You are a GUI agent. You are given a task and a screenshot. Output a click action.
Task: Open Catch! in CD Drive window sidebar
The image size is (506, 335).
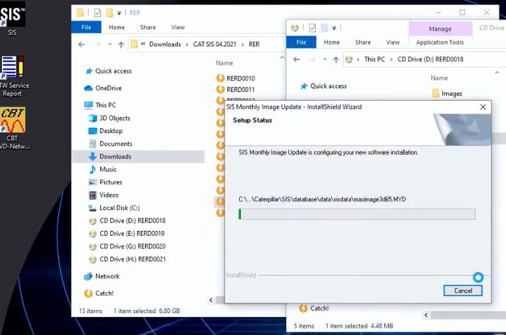coord(314,309)
